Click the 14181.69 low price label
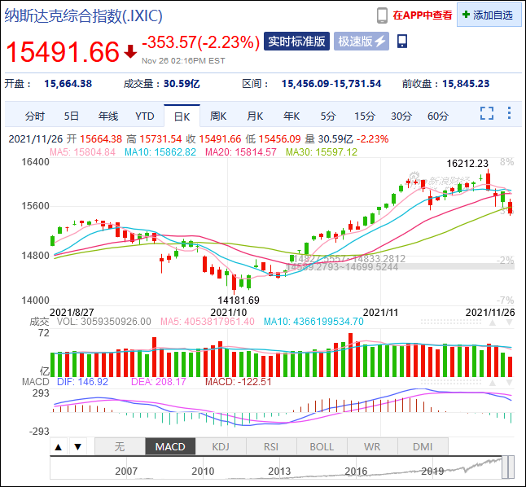Viewport: 526px width, 487px height. tap(239, 300)
